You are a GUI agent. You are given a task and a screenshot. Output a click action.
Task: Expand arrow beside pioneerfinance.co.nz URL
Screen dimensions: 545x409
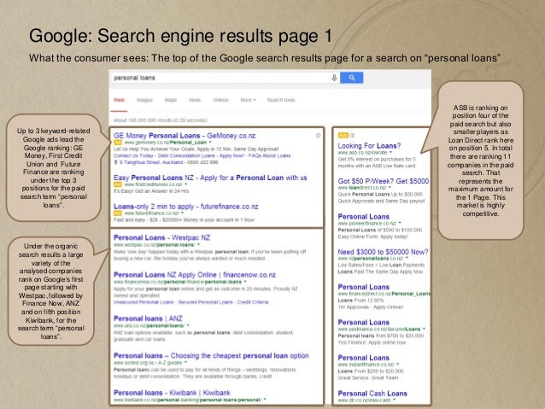(x=400, y=223)
